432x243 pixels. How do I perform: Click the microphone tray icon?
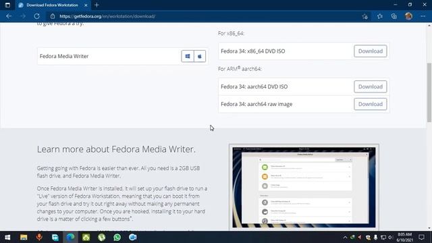375,237
